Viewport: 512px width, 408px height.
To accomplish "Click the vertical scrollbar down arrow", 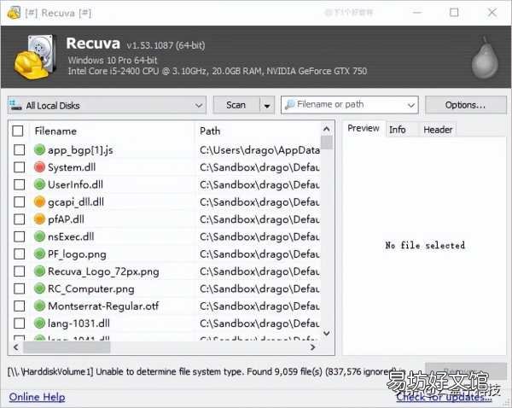I will pos(326,333).
